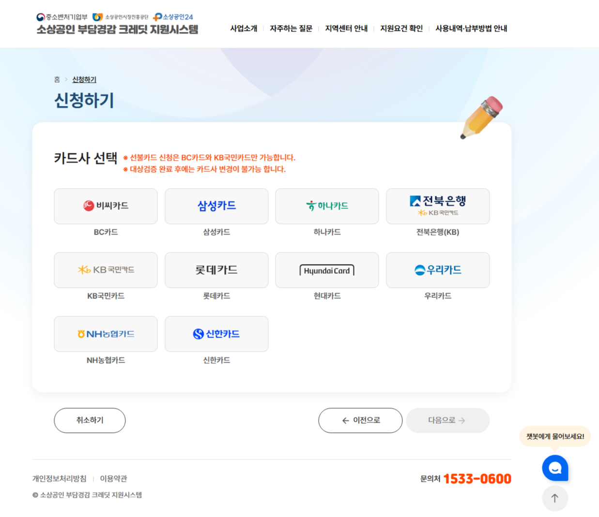599x517 pixels.
Task: Select the 우리카드 logo card
Action: point(438,270)
